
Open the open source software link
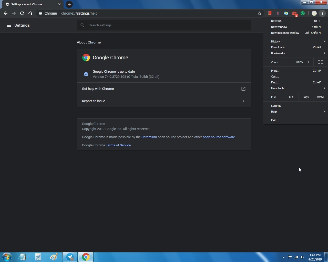(x=219, y=137)
